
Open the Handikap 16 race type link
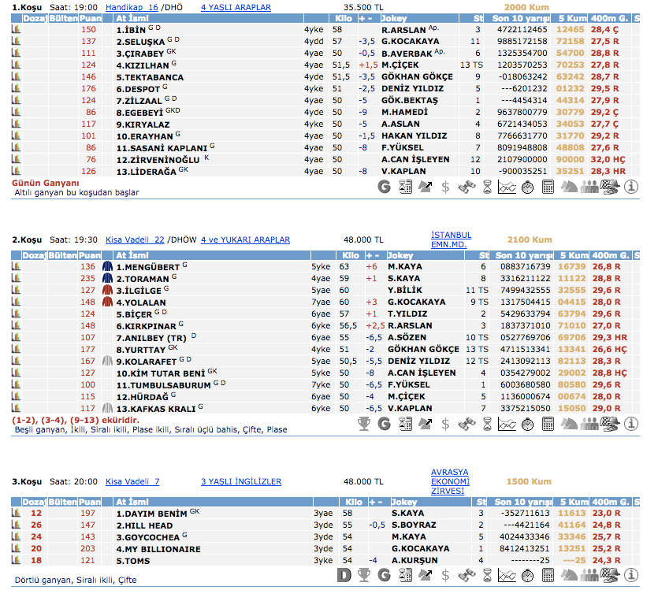pos(132,7)
